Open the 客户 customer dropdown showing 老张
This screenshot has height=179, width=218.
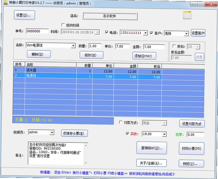point(186,34)
